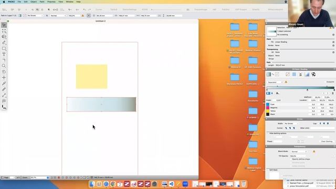
Task: Open the Edit menu
Action: point(26,2)
